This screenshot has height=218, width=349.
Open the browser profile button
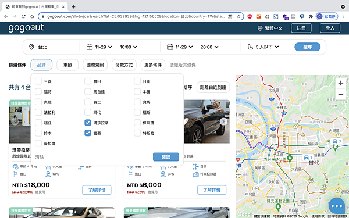tap(326, 16)
